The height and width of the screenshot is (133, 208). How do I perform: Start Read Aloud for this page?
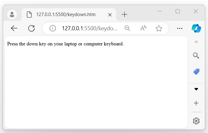pos(143,28)
